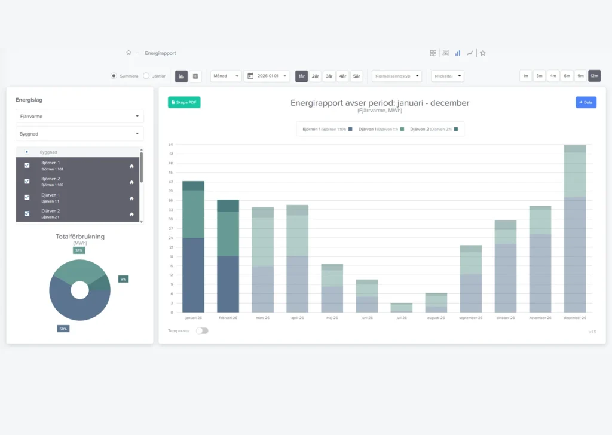Click the december-26 bar in the chart
Viewport: 612px width, 435px height.
[575, 239]
